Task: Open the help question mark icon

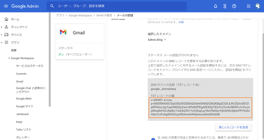Action: 234,6
